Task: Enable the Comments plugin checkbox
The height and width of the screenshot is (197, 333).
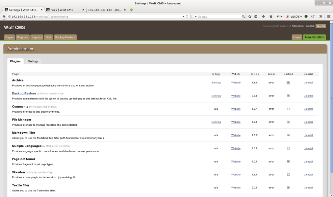Action: (x=288, y=109)
